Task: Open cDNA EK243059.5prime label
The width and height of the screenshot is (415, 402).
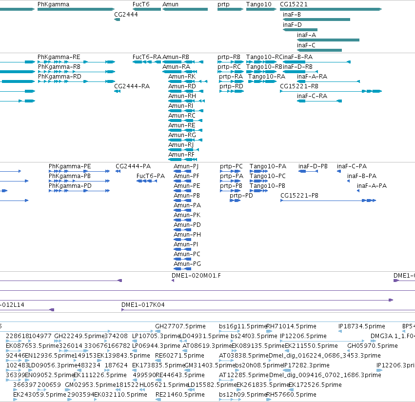Action: point(40,395)
